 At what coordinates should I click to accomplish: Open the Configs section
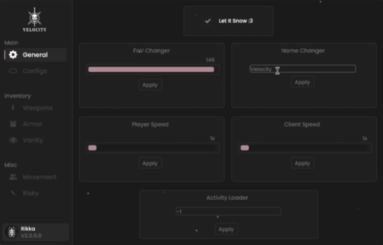pyautogui.click(x=35, y=71)
